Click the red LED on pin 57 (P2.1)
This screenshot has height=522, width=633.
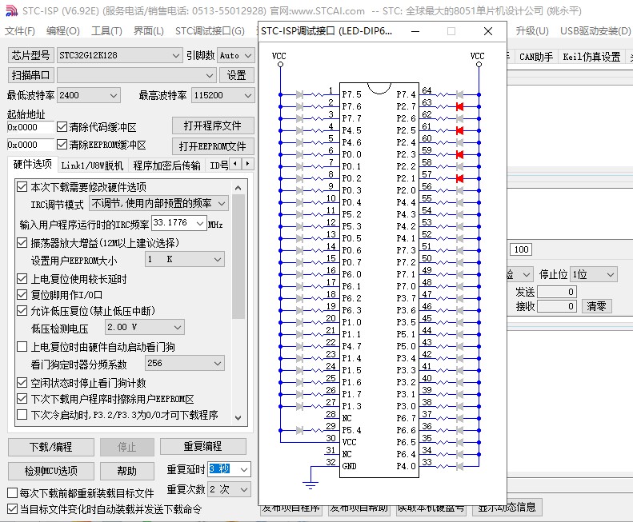pyautogui.click(x=459, y=178)
